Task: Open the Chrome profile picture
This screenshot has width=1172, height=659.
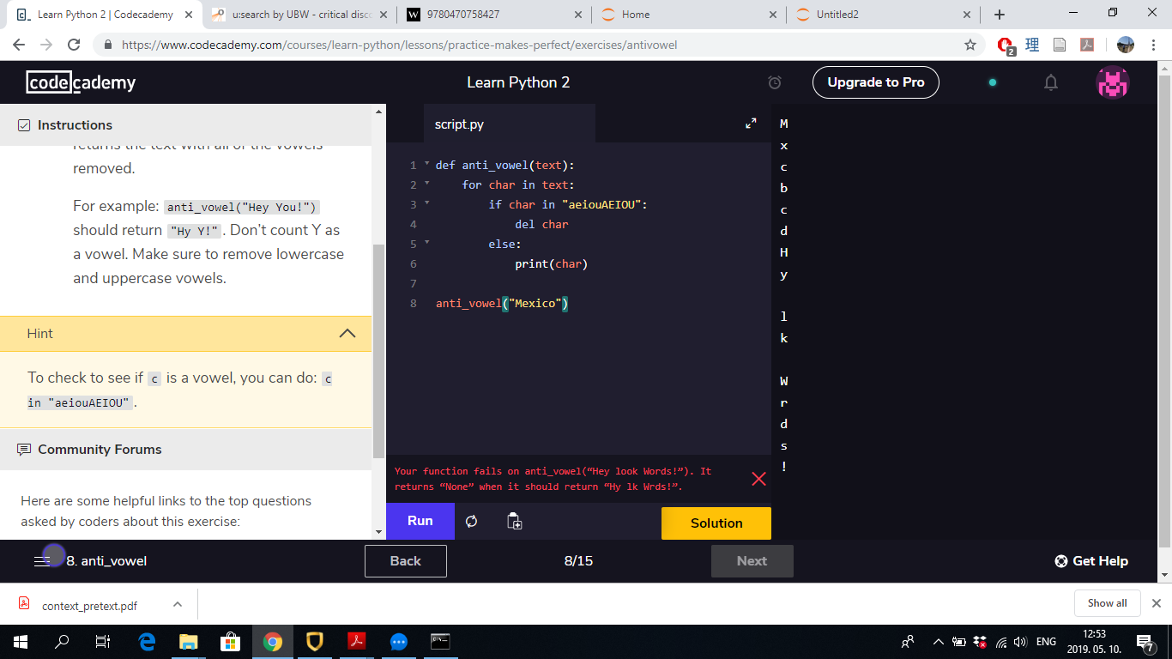Action: 1126,45
